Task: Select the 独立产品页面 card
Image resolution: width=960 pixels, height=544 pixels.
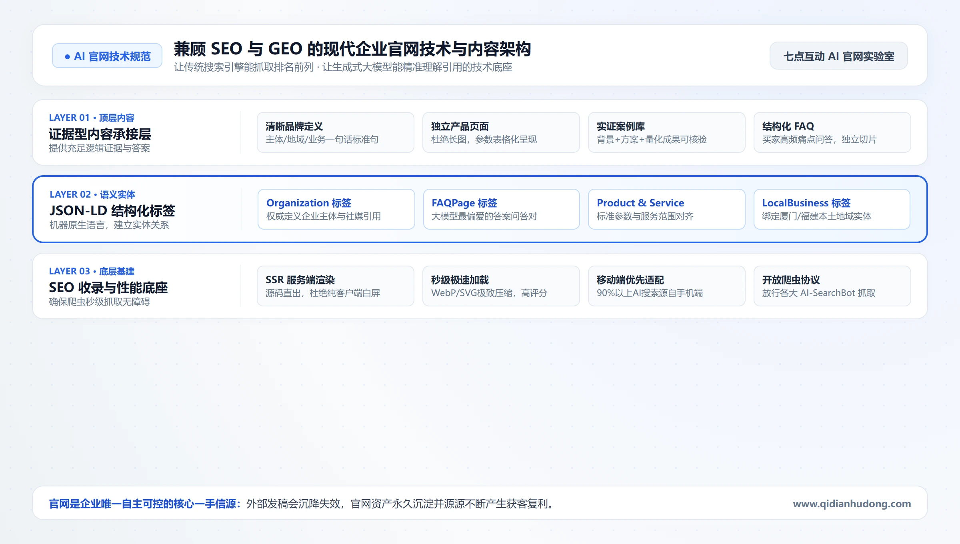Action: click(501, 132)
